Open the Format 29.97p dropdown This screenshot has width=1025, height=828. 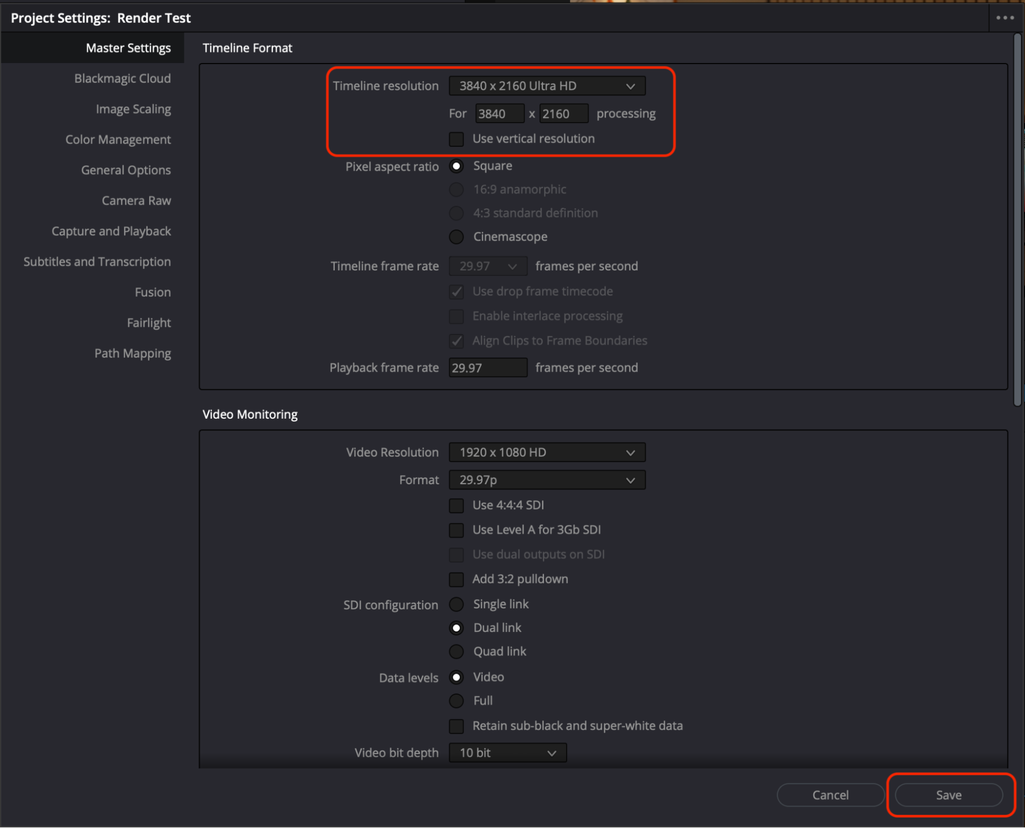coord(547,480)
